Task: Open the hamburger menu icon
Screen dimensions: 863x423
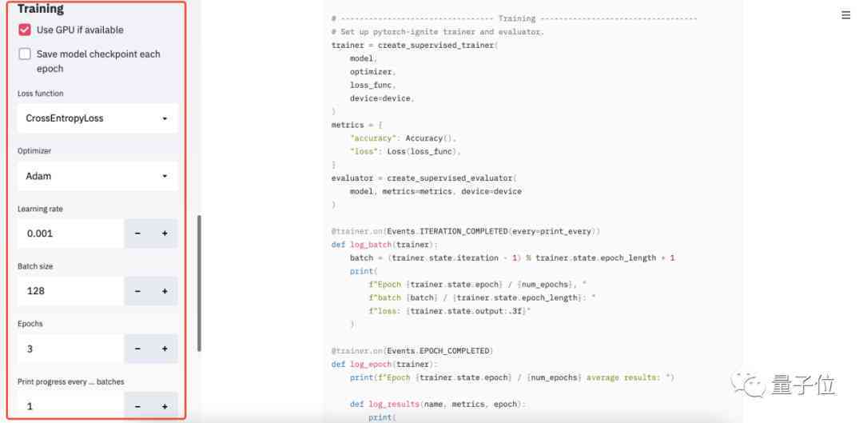Action: point(846,15)
